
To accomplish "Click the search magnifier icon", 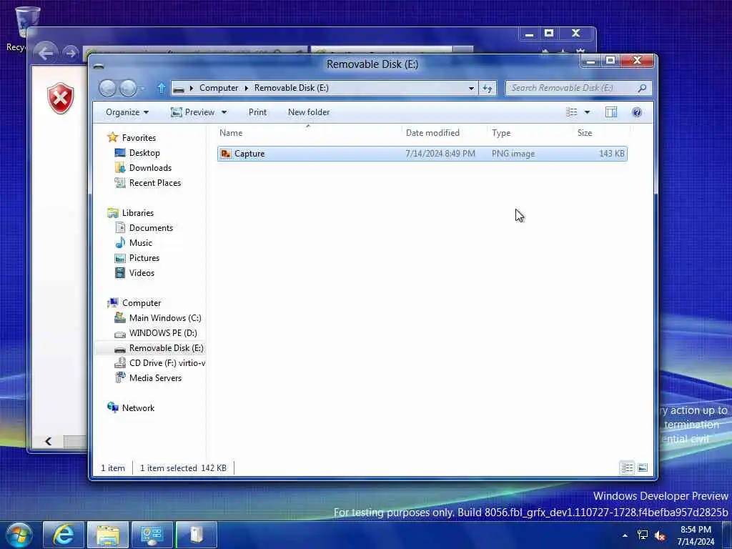I will pyautogui.click(x=643, y=88).
